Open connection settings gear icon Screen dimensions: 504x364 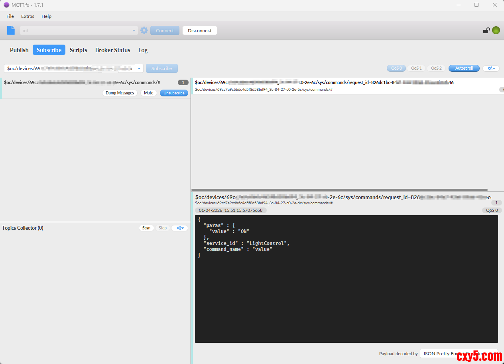coord(144,30)
